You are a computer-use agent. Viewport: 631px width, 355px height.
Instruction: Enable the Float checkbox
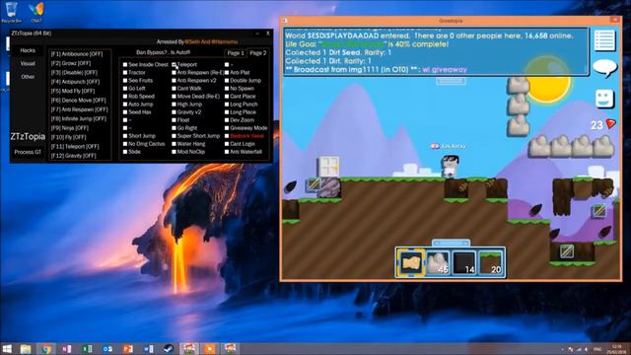[175, 120]
